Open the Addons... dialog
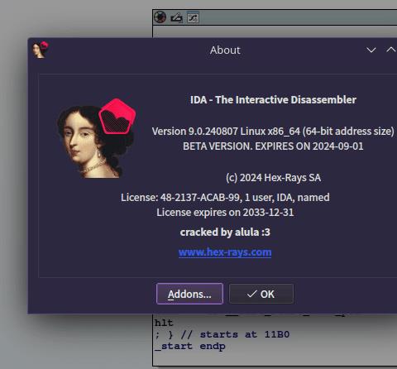Image resolution: width=397 pixels, height=369 pixels. [189, 294]
